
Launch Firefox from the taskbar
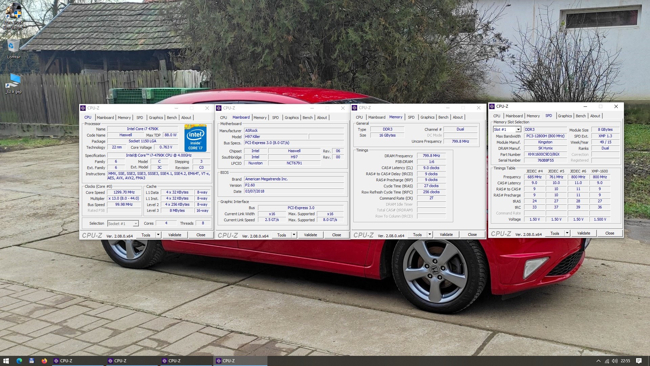point(44,361)
